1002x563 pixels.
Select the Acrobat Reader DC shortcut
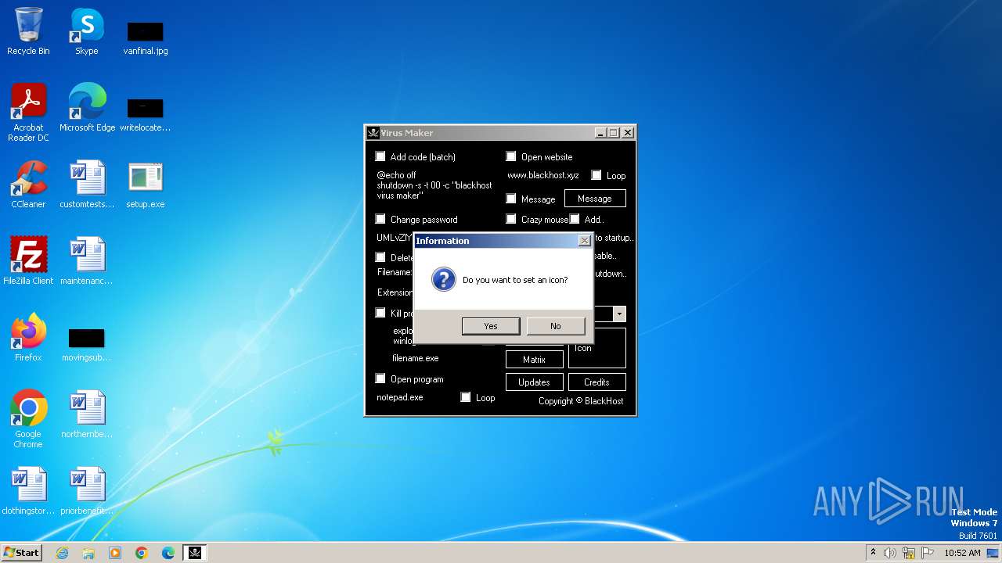point(28,113)
